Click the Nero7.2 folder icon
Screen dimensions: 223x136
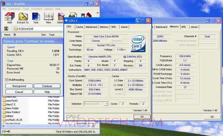(x=4, y=104)
